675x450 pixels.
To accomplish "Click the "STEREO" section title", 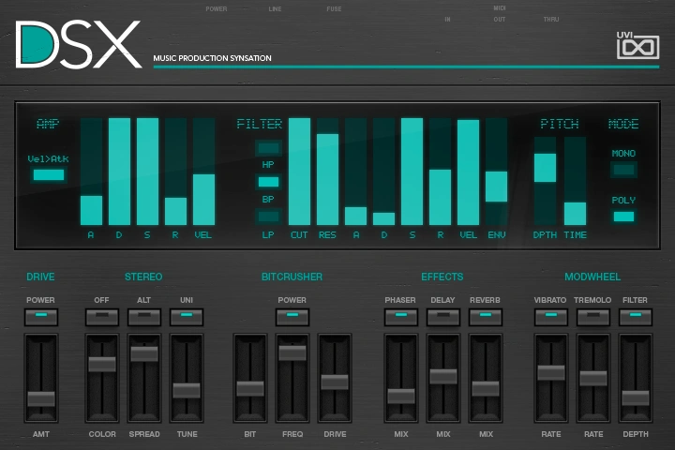I will coord(143,277).
